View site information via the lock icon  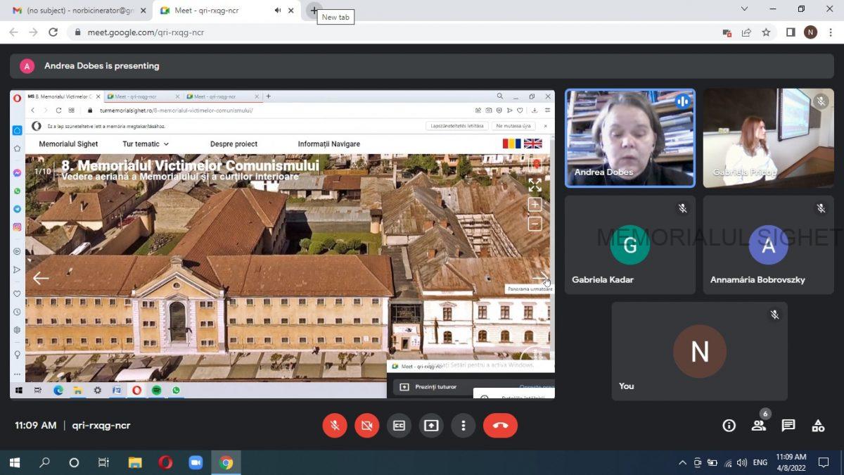tap(77, 32)
